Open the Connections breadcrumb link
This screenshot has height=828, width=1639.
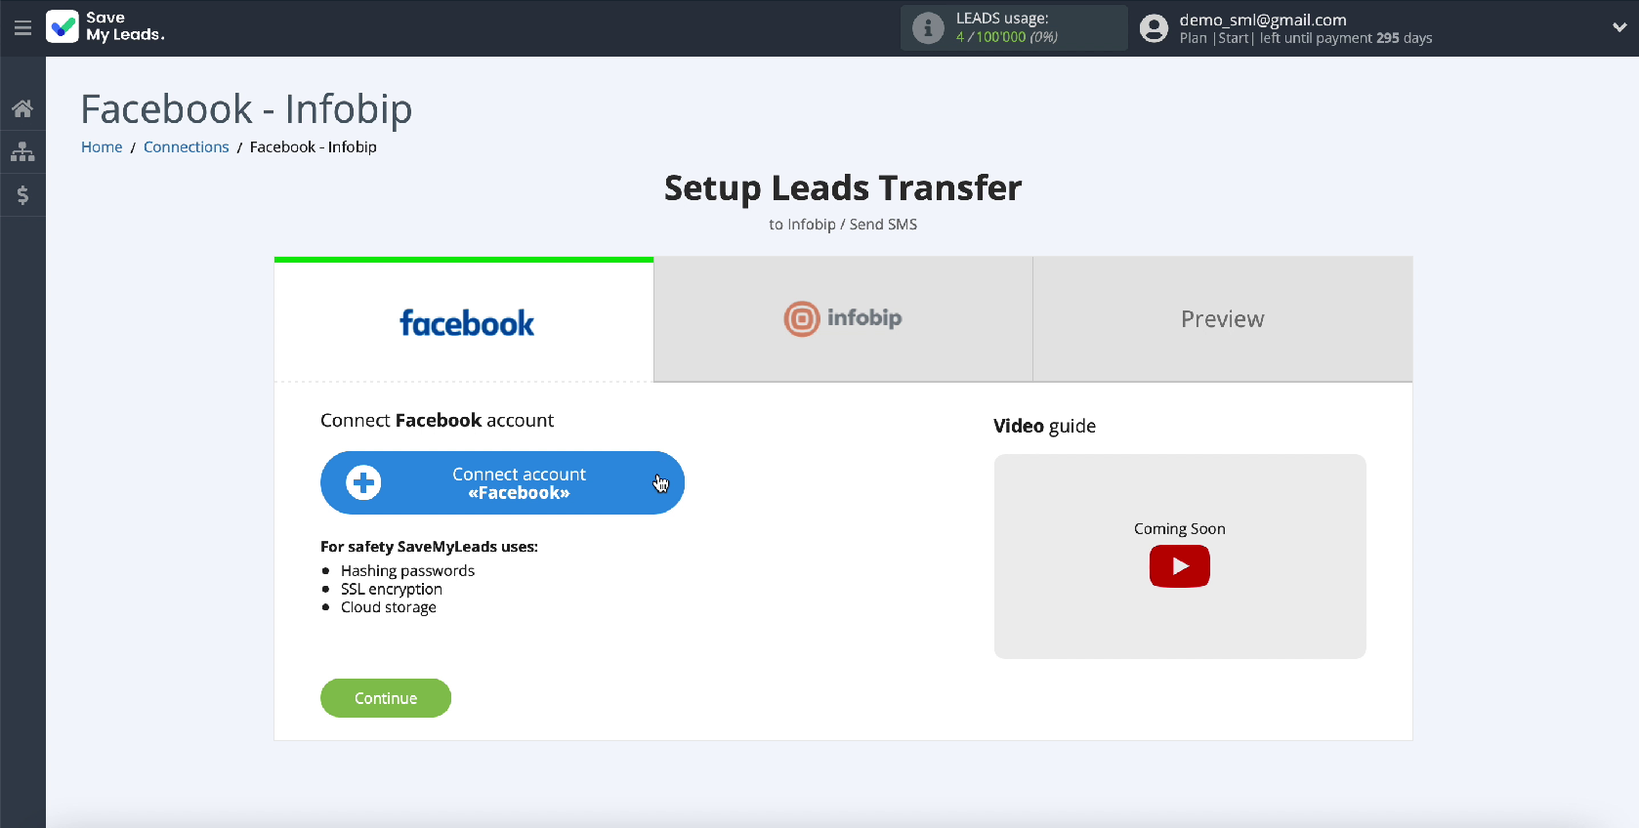click(x=186, y=146)
